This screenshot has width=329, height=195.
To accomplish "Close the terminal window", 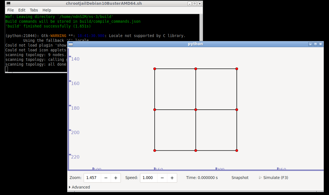I will pyautogui.click(x=200, y=4).
